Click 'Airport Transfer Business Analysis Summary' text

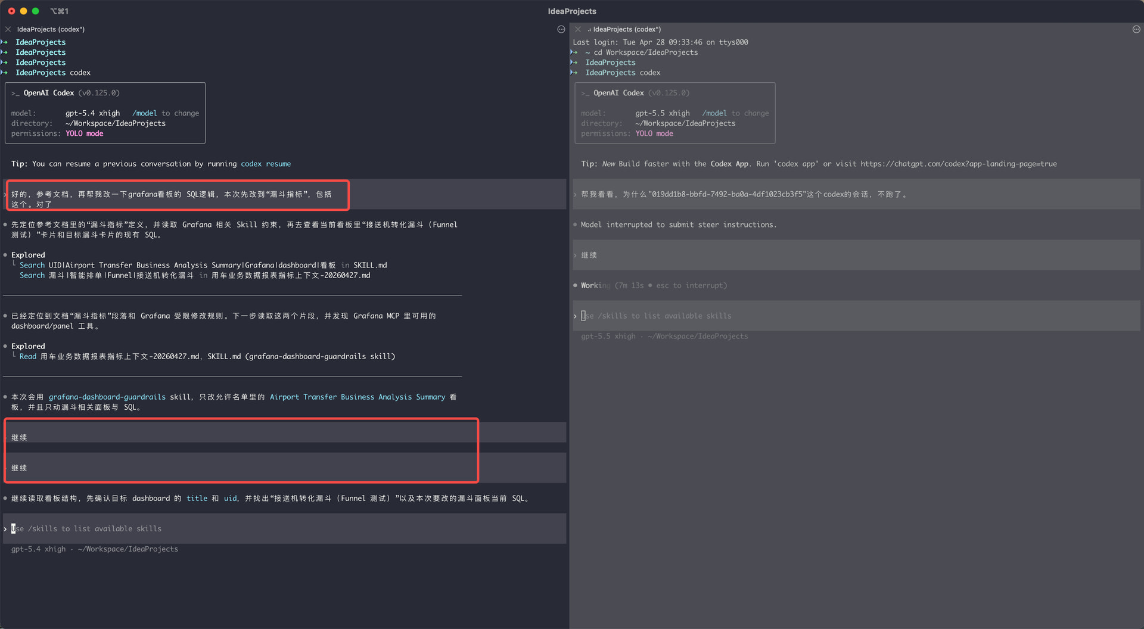[357, 397]
